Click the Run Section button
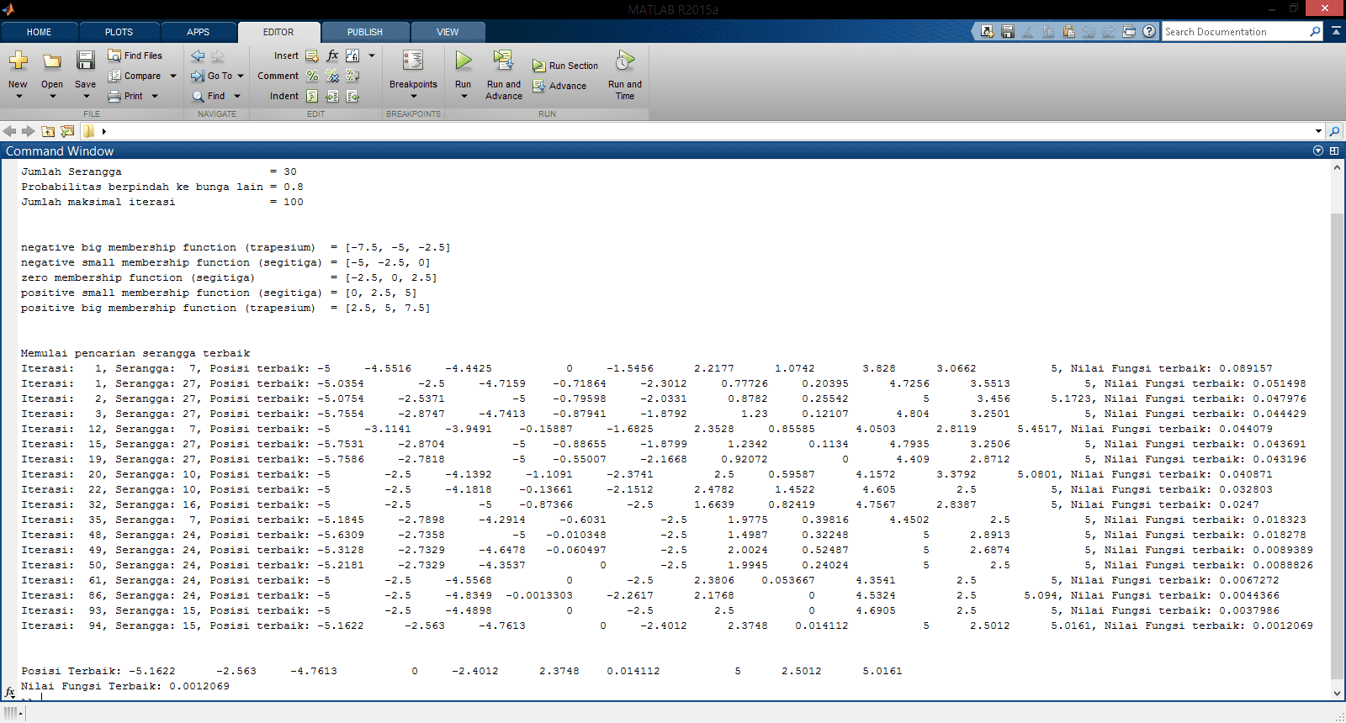 (565, 66)
